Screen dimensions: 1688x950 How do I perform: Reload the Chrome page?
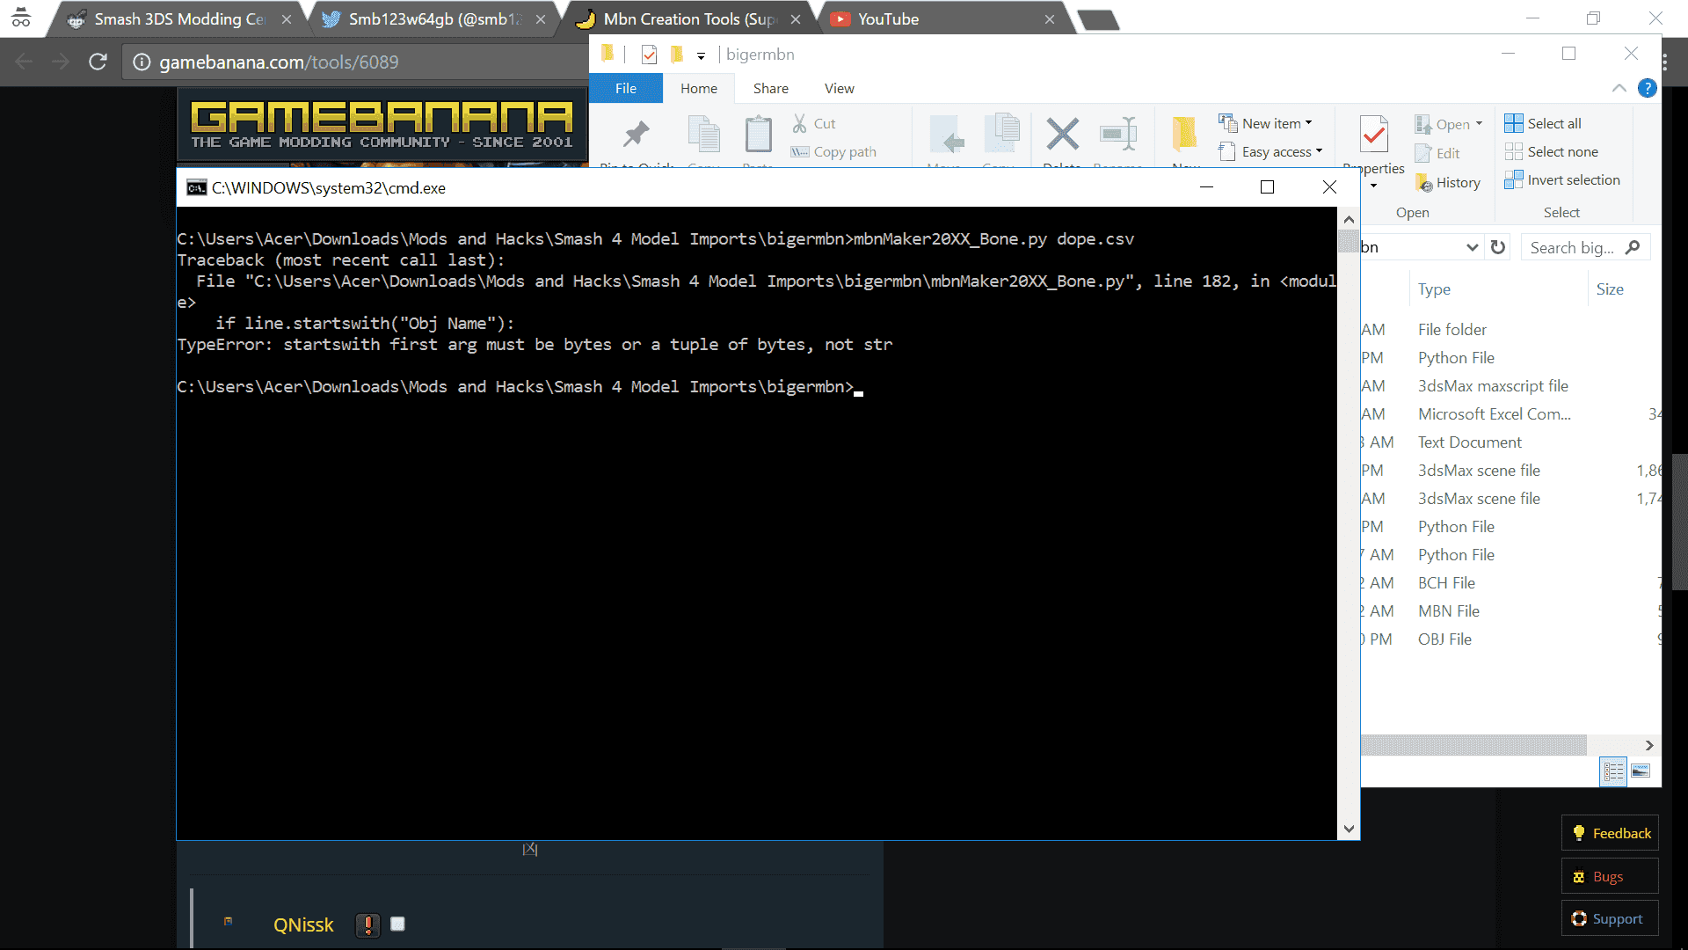(x=98, y=62)
